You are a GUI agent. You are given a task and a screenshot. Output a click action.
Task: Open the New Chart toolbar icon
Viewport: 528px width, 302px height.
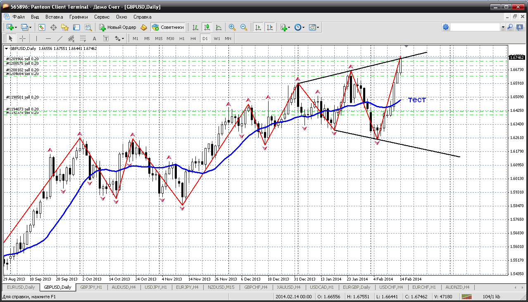pyautogui.click(x=10, y=27)
